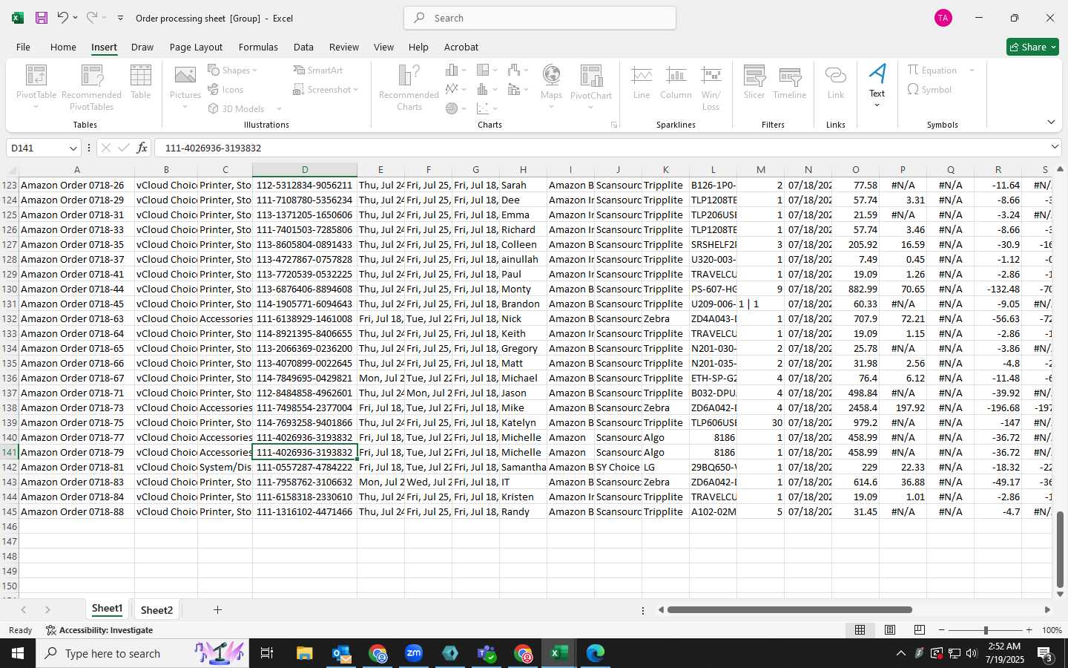This screenshot has width=1068, height=668.
Task: Switch to the Formulas tab
Action: coord(258,47)
